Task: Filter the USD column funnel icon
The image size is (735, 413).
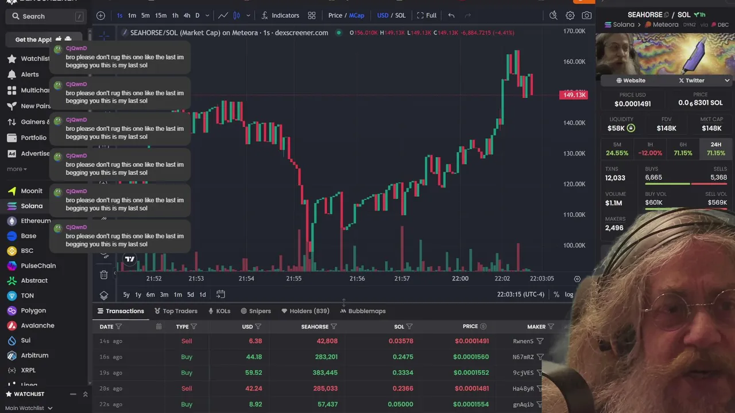Action: tap(258, 327)
